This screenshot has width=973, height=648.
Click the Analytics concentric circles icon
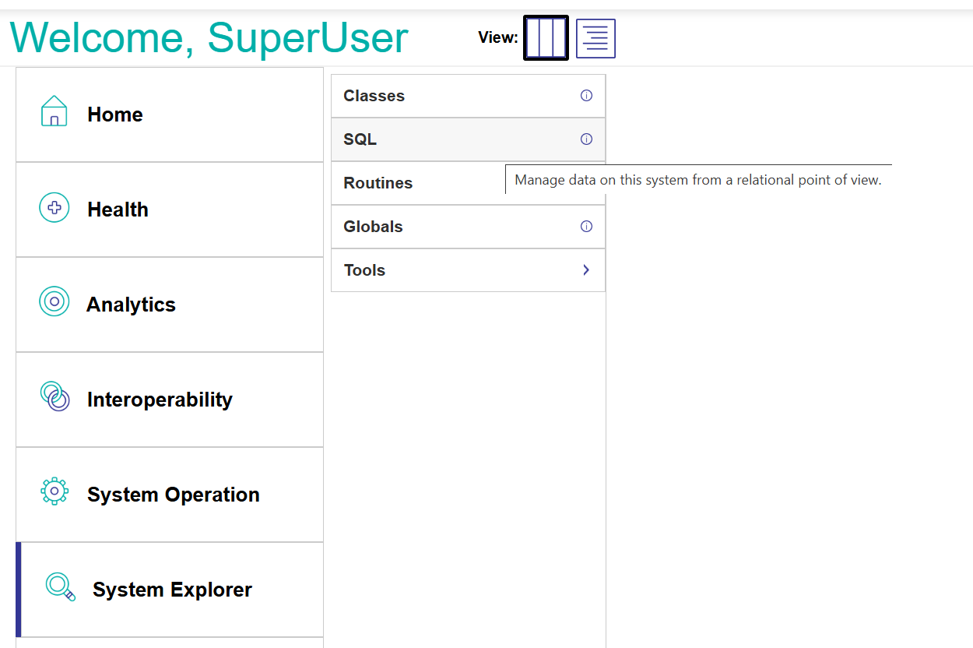[x=54, y=301]
